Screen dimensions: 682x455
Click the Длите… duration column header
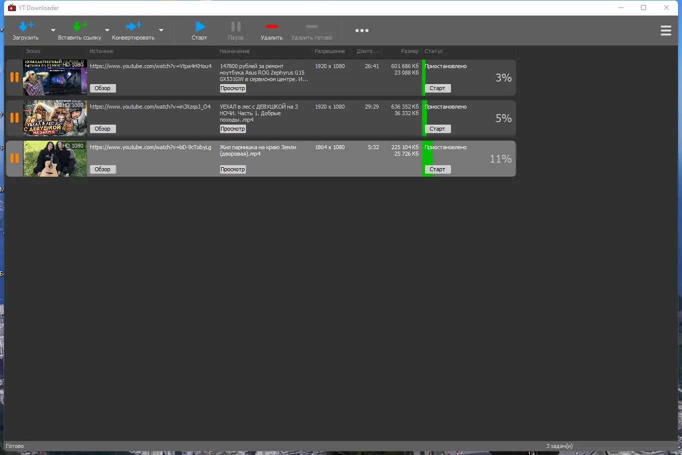pyautogui.click(x=367, y=51)
